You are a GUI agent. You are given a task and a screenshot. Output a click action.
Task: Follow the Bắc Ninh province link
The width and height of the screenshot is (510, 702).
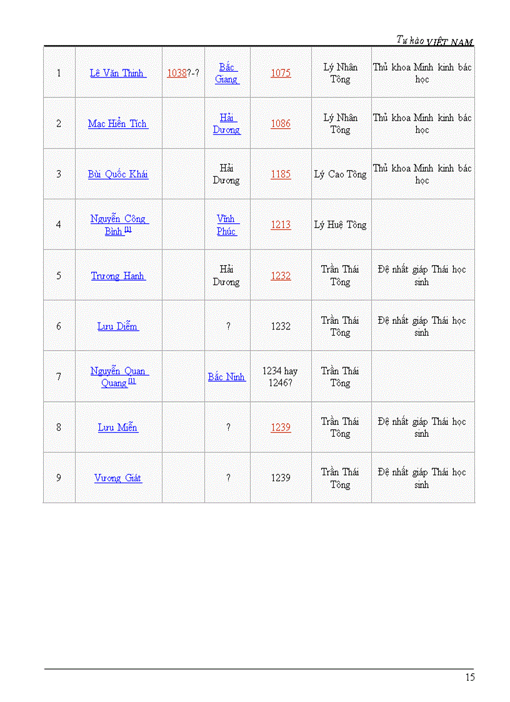click(x=226, y=377)
